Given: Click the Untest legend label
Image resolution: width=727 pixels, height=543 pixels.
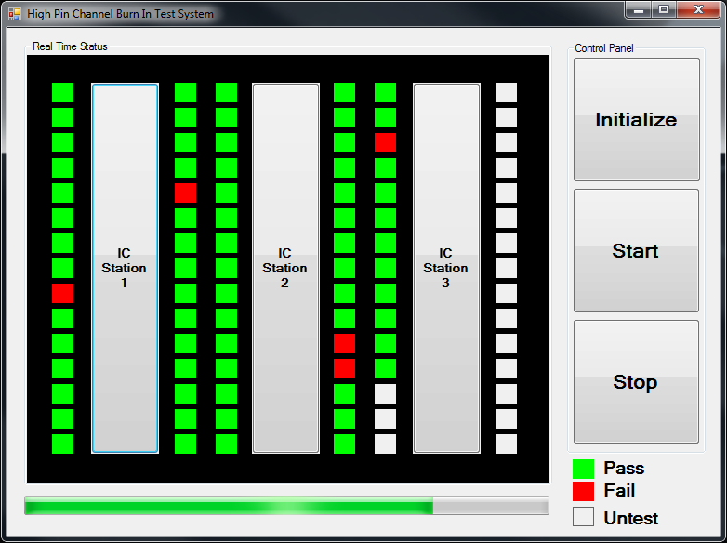Looking at the screenshot, I should [630, 518].
